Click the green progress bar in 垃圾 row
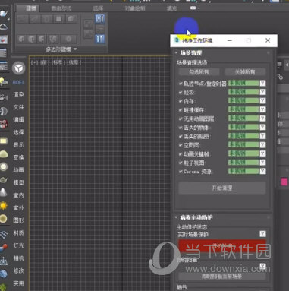 (x=243, y=92)
